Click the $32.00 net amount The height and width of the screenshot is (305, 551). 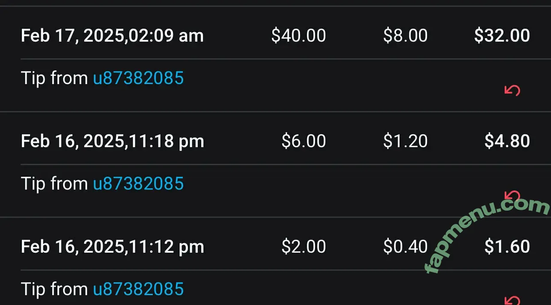click(502, 36)
